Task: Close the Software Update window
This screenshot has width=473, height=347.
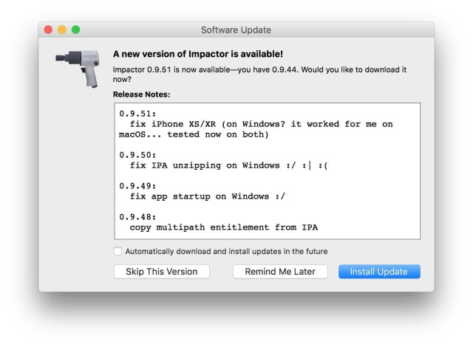Action: point(48,30)
